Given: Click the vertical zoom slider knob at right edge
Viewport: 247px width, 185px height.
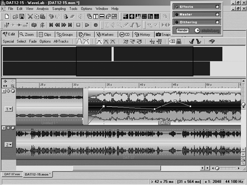Looking at the screenshot, I should [x=243, y=104].
